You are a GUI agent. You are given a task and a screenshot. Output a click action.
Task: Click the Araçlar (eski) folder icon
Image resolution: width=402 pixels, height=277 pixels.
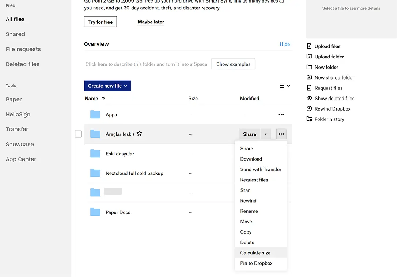[x=95, y=134]
